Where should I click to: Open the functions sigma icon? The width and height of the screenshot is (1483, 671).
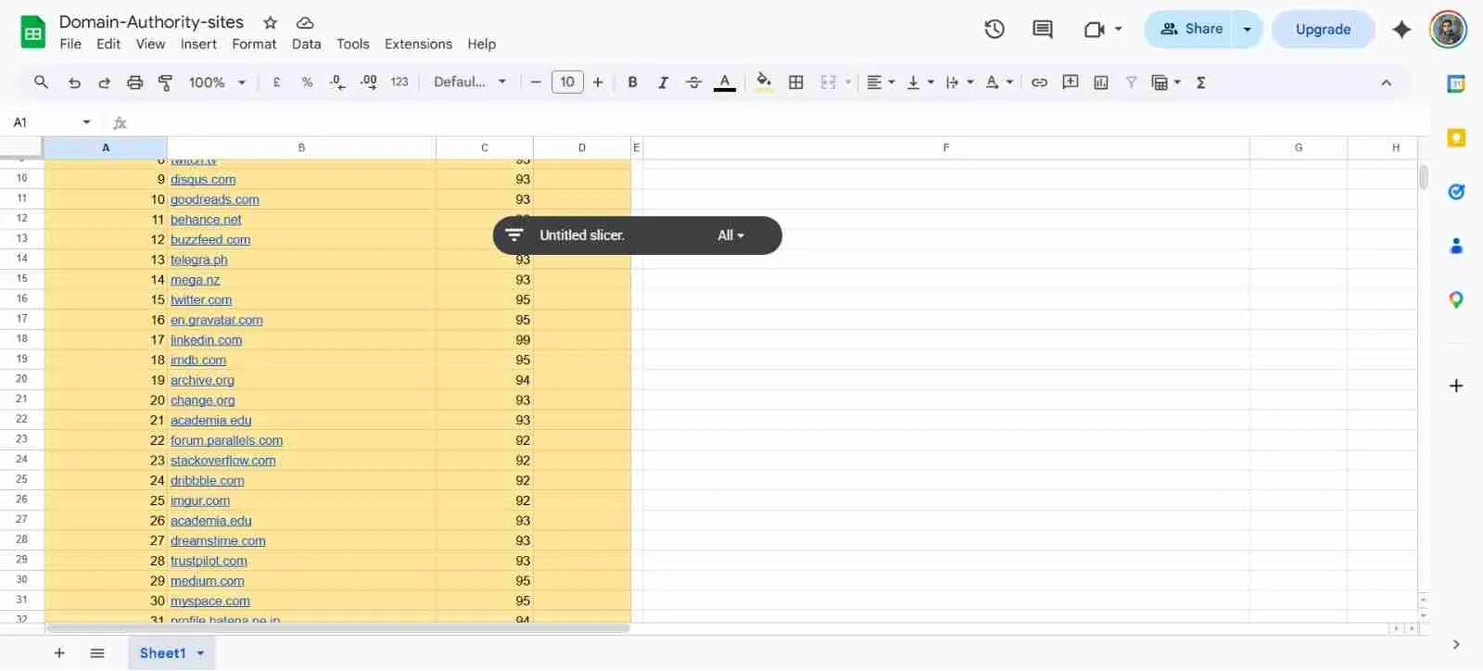click(1200, 82)
